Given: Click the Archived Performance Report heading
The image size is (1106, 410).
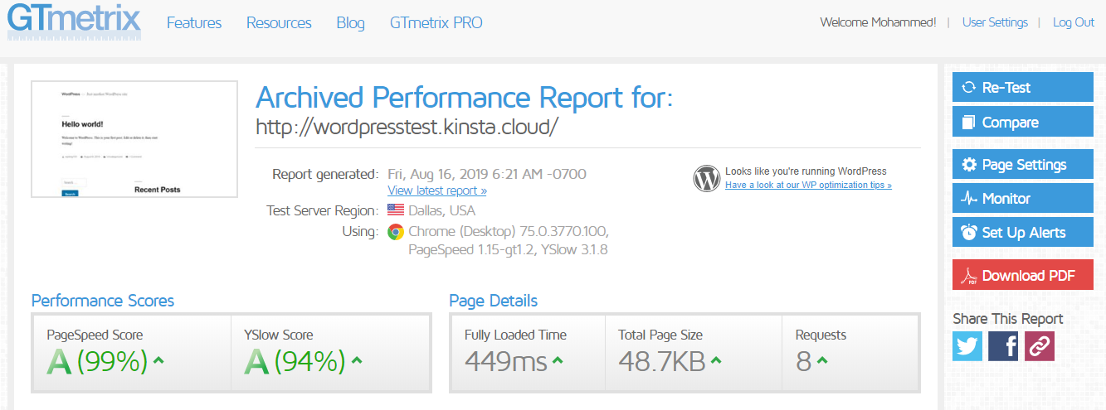Looking at the screenshot, I should click(x=464, y=98).
